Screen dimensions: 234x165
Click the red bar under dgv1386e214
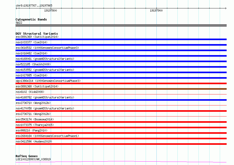(x=121, y=83)
